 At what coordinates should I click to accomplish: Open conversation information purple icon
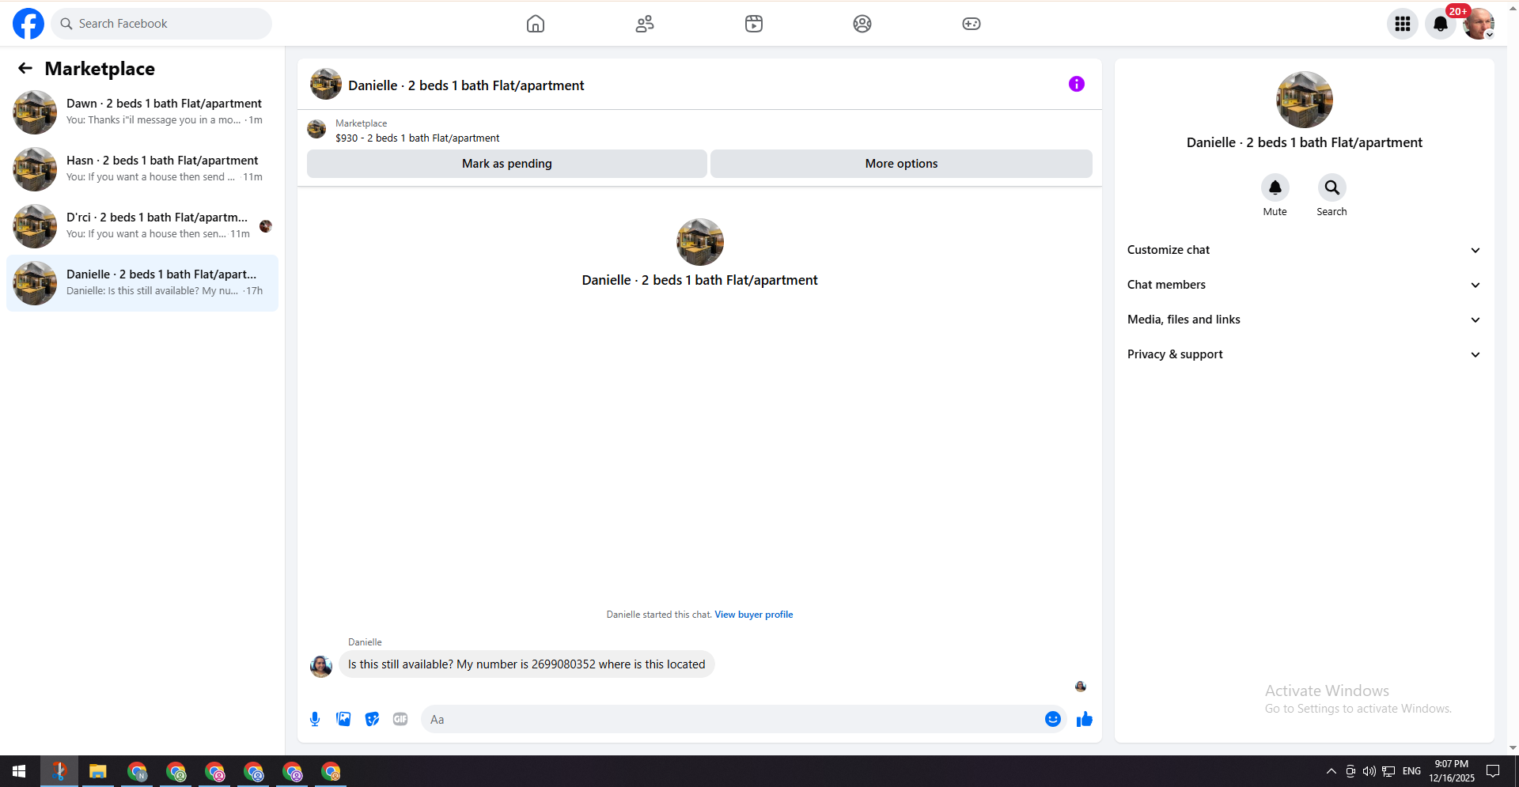pos(1077,84)
